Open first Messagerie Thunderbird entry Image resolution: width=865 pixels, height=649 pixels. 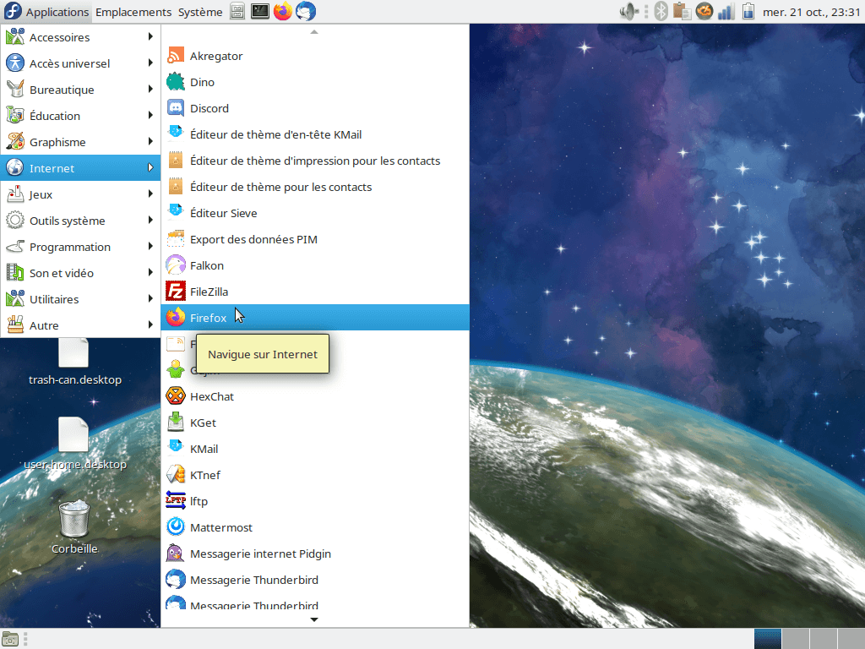pyautogui.click(x=315, y=580)
